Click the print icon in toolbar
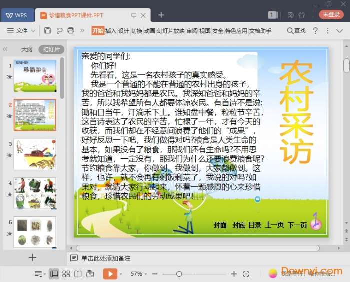Viewport: 350px width, 282px height. pos(71,30)
